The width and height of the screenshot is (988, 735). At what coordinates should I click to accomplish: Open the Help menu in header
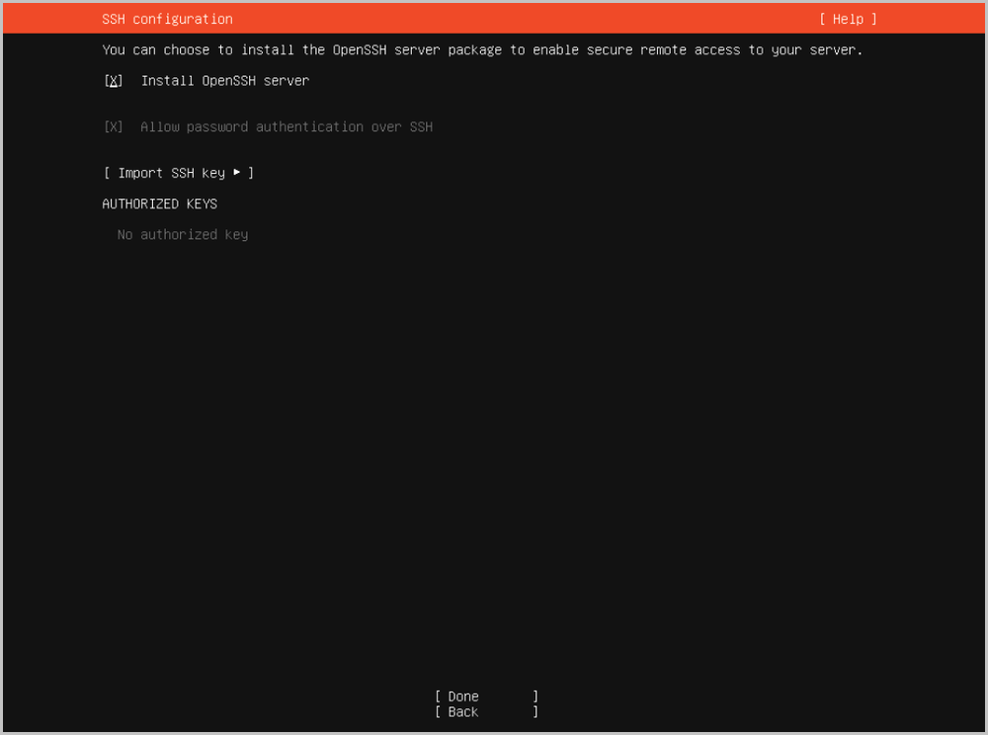848,19
